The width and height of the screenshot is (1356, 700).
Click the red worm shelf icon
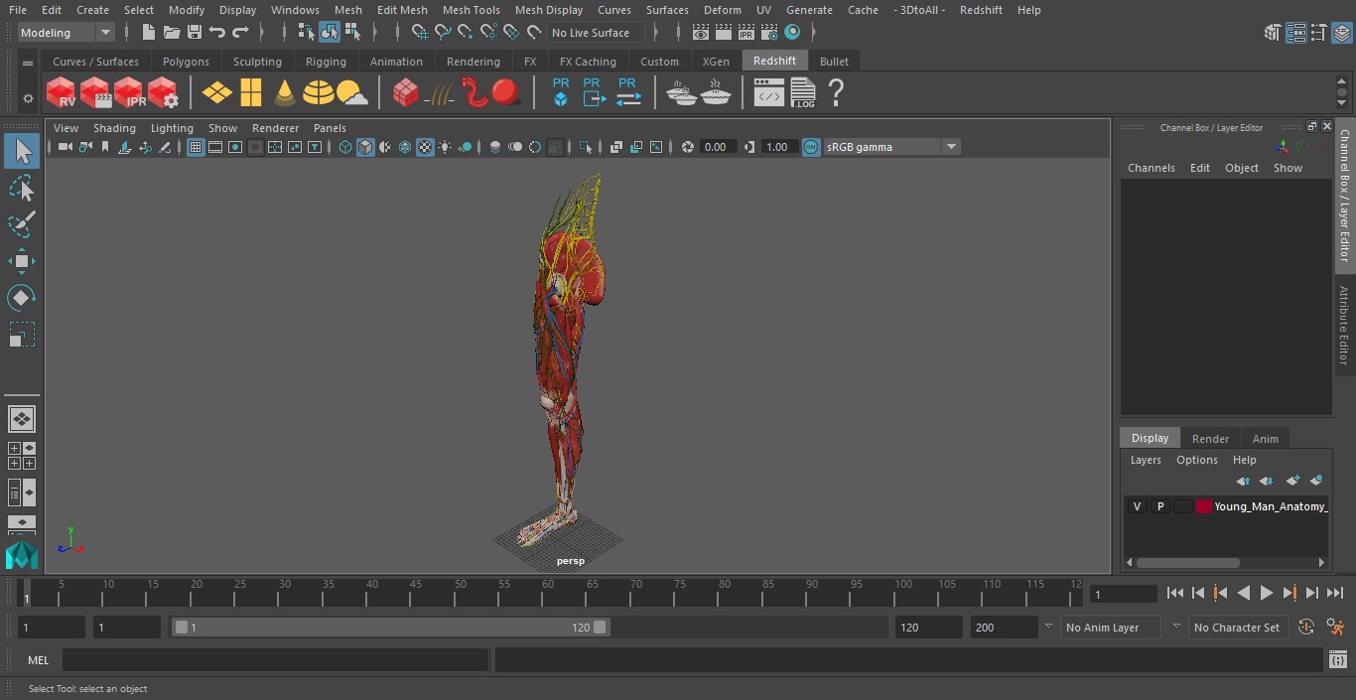(475, 93)
